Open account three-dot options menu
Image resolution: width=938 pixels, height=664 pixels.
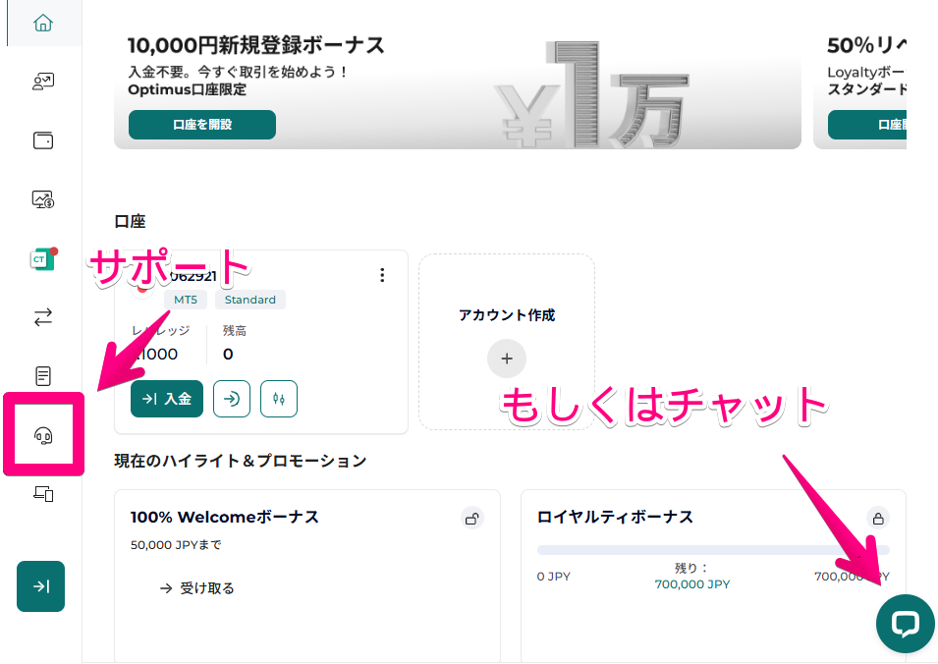[382, 276]
